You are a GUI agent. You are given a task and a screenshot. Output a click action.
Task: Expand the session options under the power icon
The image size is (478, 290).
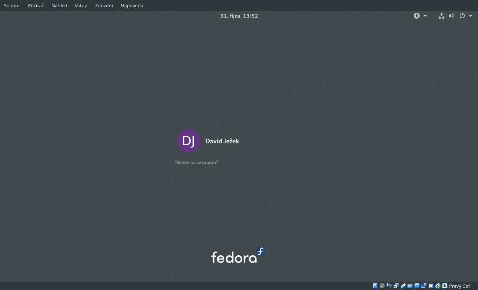click(471, 16)
